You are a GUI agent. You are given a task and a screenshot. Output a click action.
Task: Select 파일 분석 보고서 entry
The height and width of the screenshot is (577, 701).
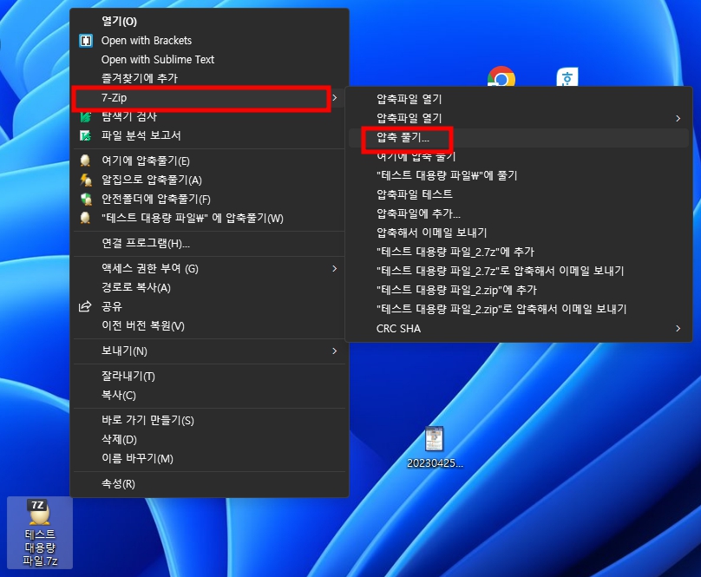pyautogui.click(x=209, y=135)
